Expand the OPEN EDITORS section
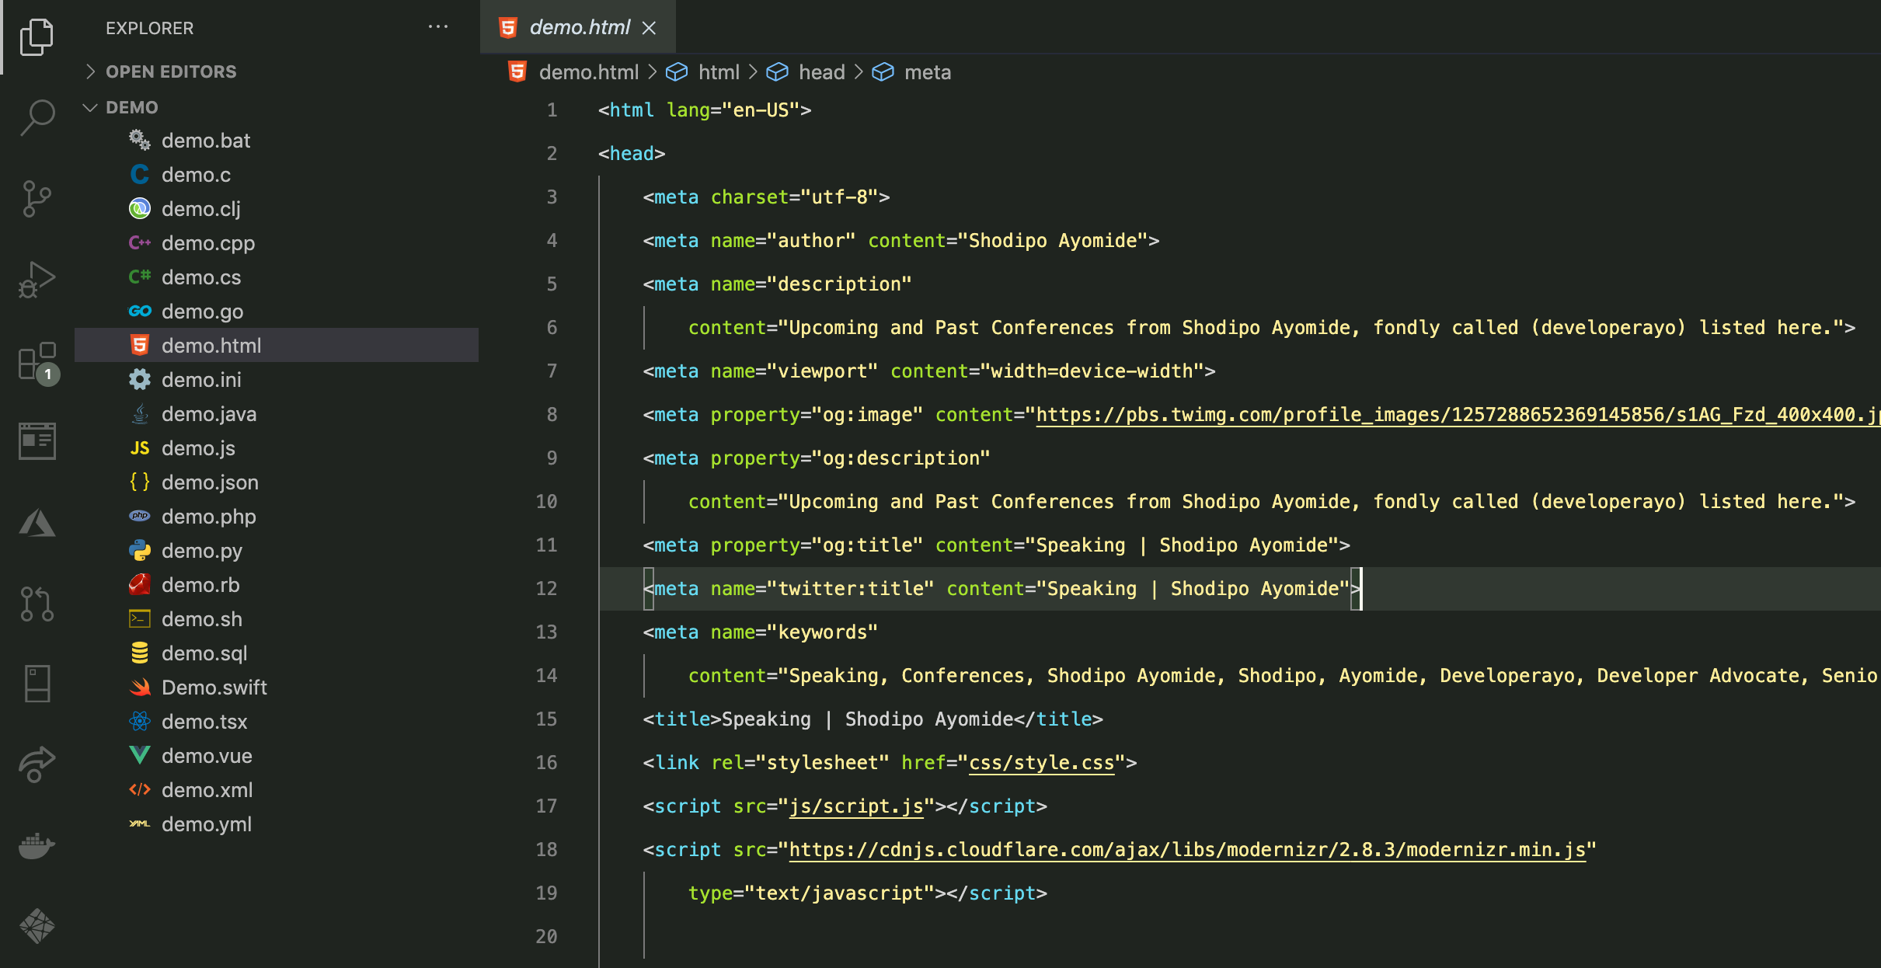Viewport: 1881px width, 968px height. click(91, 71)
